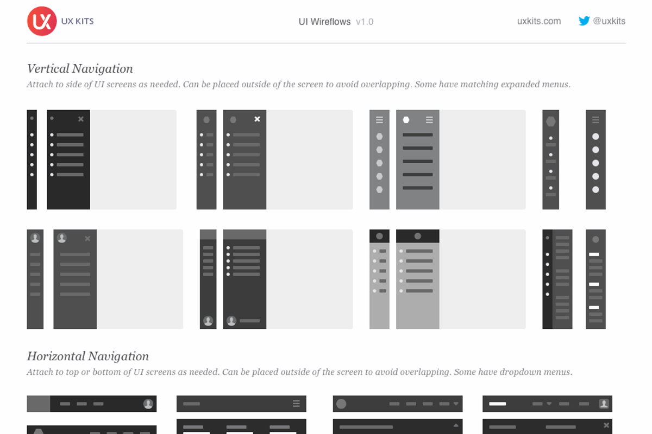The width and height of the screenshot is (652, 434).
Task: Open the last nav item's dropdown arrow
Action: click(x=455, y=404)
